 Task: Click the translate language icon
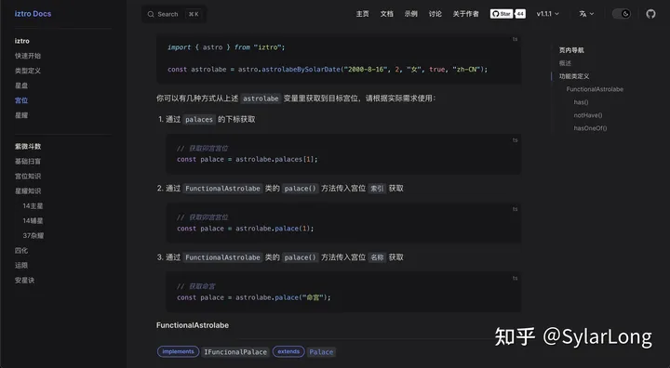(x=583, y=14)
